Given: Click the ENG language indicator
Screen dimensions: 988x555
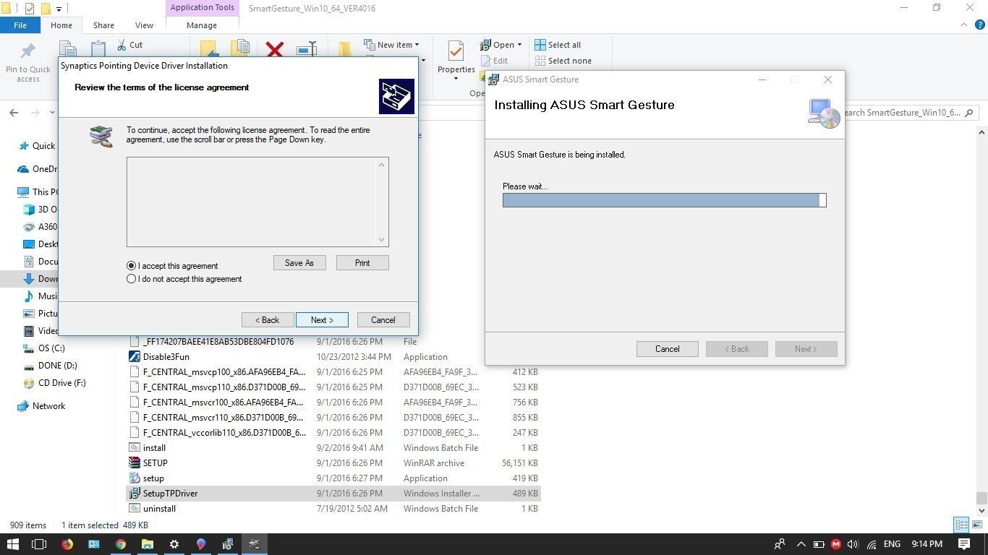Looking at the screenshot, I should (892, 544).
